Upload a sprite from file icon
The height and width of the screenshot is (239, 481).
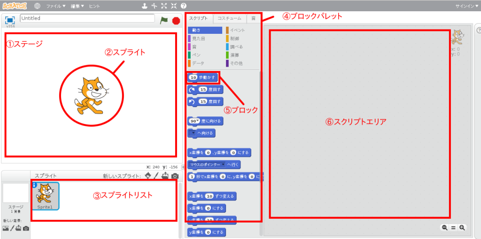click(x=165, y=176)
